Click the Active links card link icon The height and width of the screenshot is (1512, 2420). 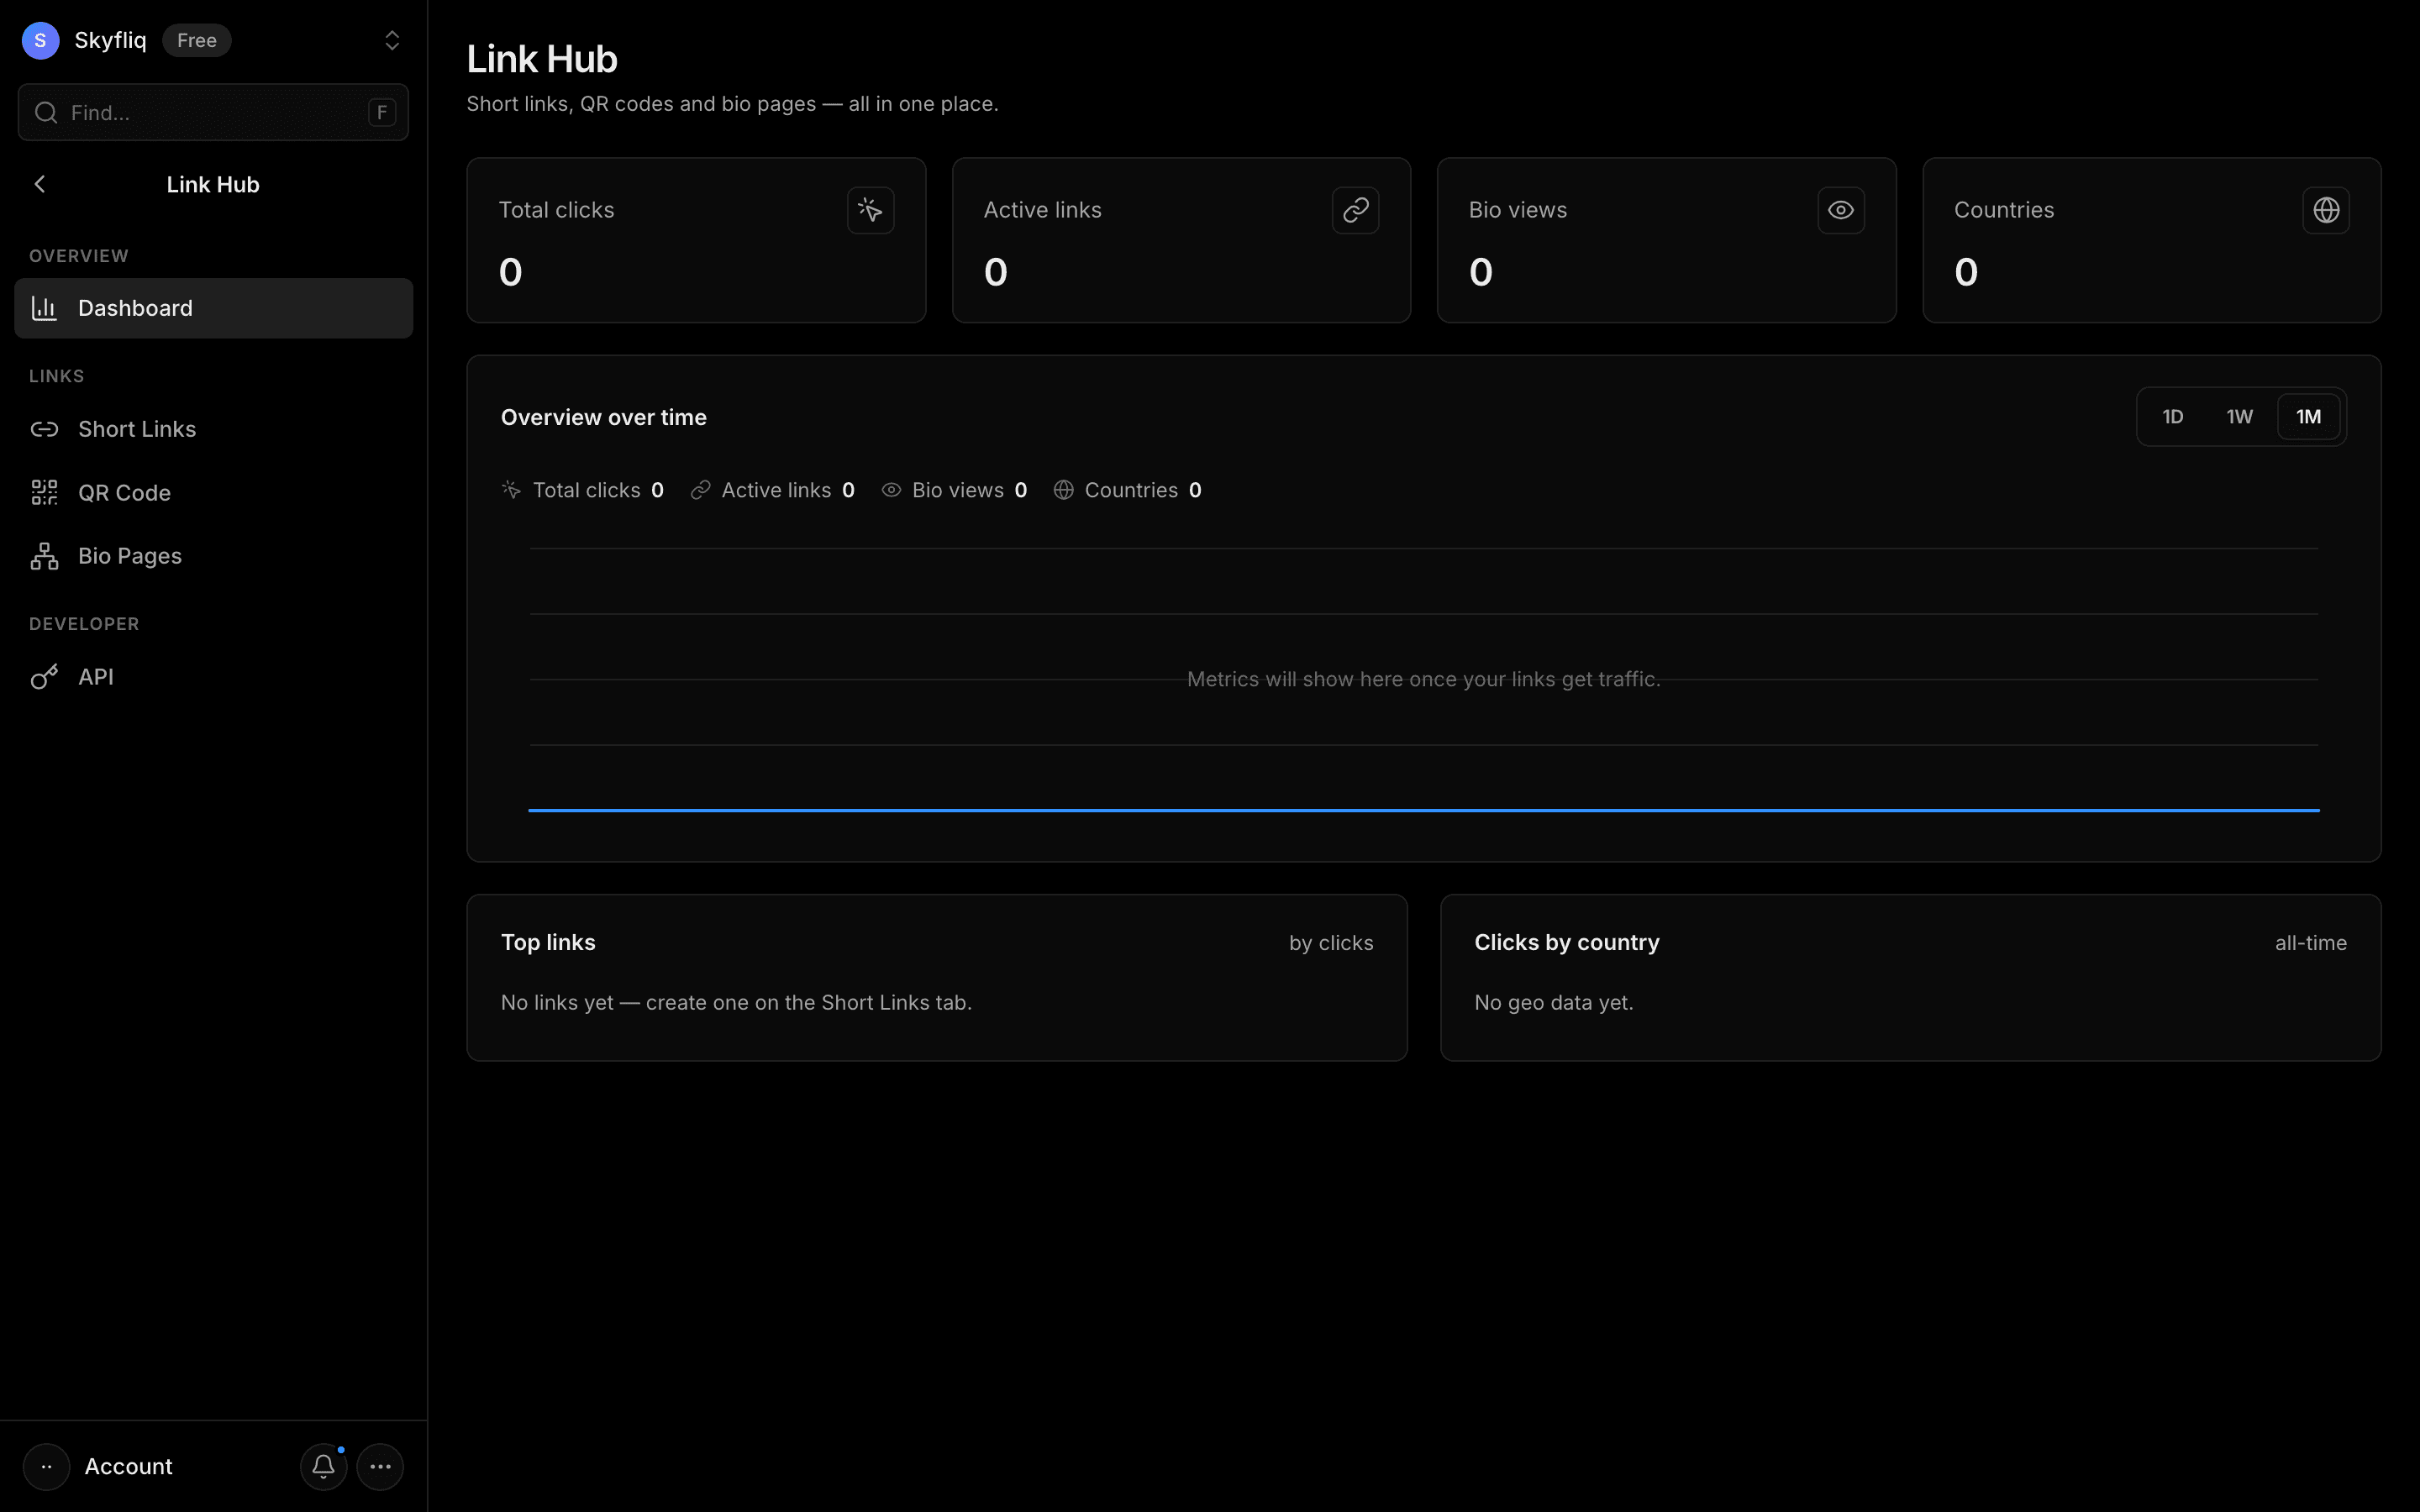[1355, 210]
